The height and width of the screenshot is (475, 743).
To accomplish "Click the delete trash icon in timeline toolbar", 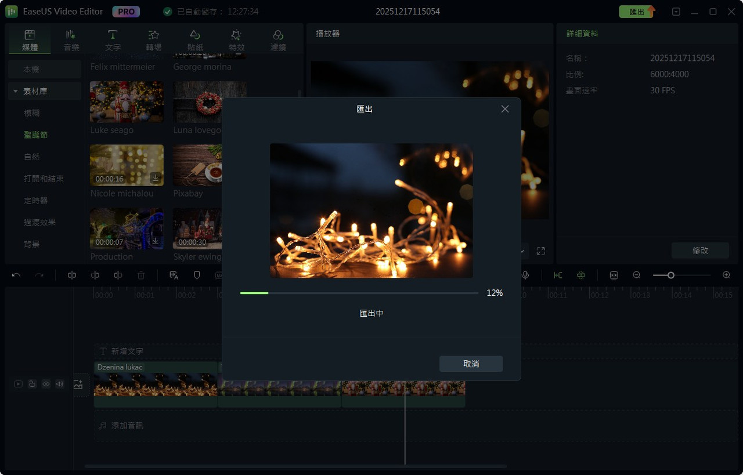I will pos(141,275).
